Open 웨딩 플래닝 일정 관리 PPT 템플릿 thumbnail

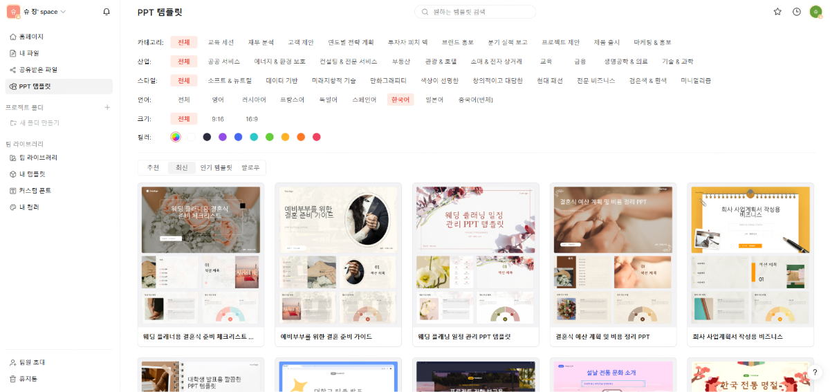(476, 255)
